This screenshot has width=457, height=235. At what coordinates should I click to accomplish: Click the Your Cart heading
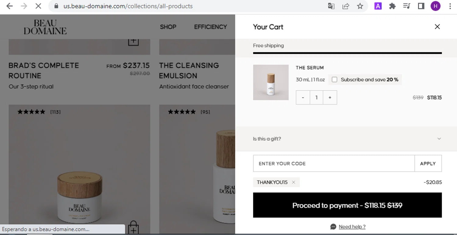[x=268, y=27]
